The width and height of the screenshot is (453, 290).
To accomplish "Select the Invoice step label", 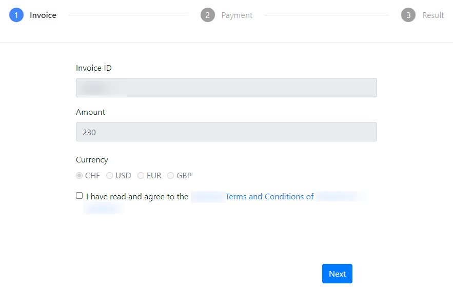I will pyautogui.click(x=43, y=15).
